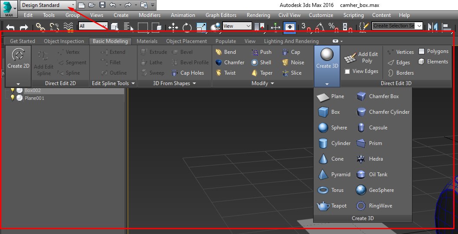Click Cap Holes tool
Screen dimensions: 458x234
point(187,73)
